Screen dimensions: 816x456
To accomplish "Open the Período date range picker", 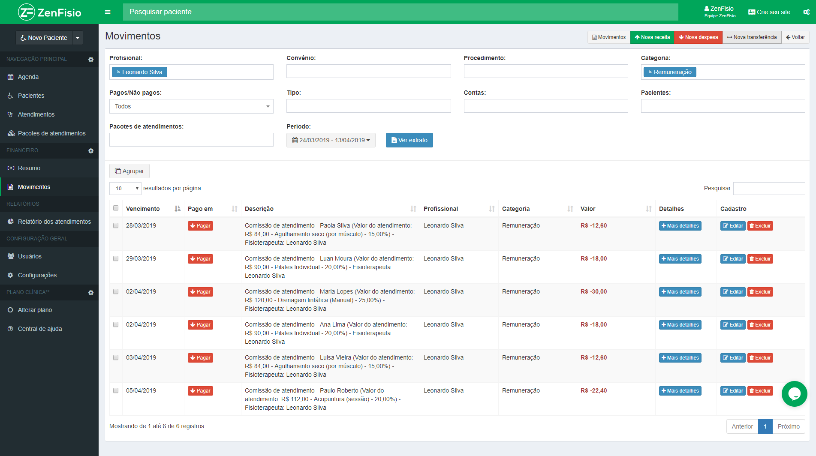I will [x=331, y=140].
